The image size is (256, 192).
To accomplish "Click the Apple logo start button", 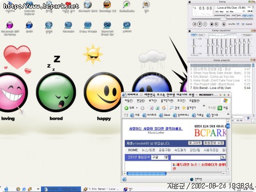I will pyautogui.click(x=6, y=189).
